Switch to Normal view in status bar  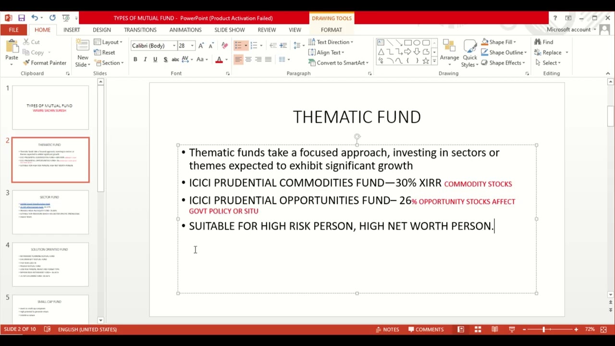pos(461,329)
